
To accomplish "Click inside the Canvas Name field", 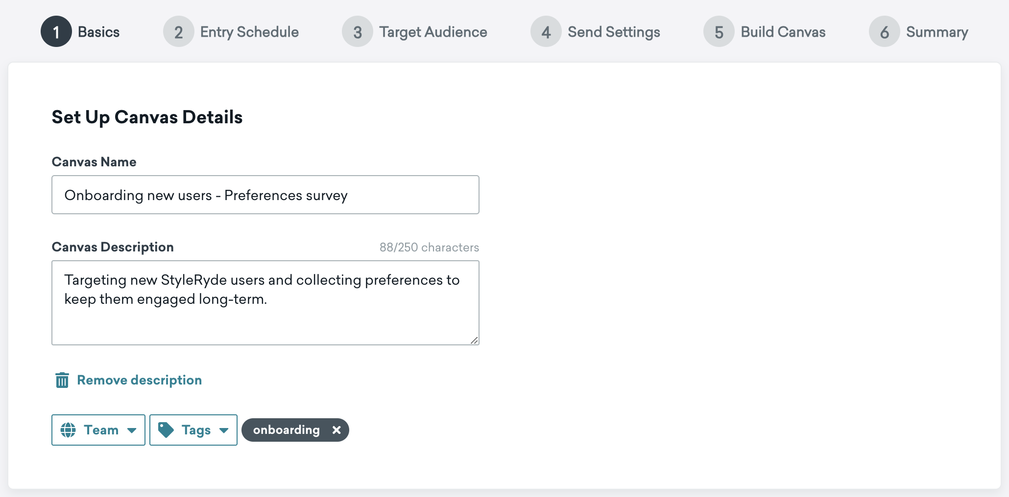I will (265, 195).
